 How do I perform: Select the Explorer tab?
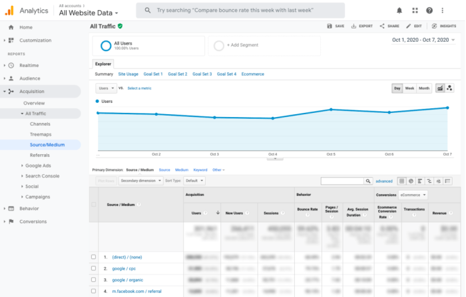pyautogui.click(x=103, y=64)
